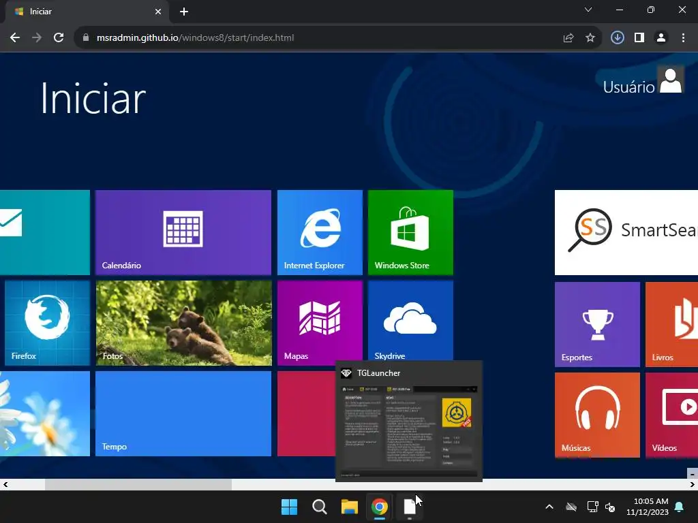Open the Calendário tile
This screenshot has height=523, width=698.
[x=183, y=232]
